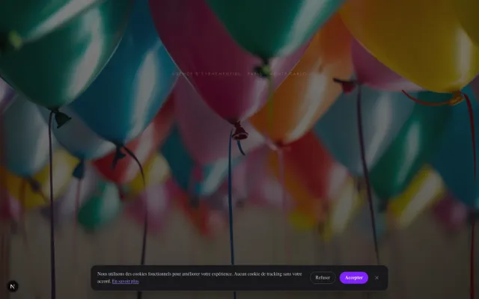Open the En savoir plus link
Viewport: 479px width, 299px height.
[125, 281]
